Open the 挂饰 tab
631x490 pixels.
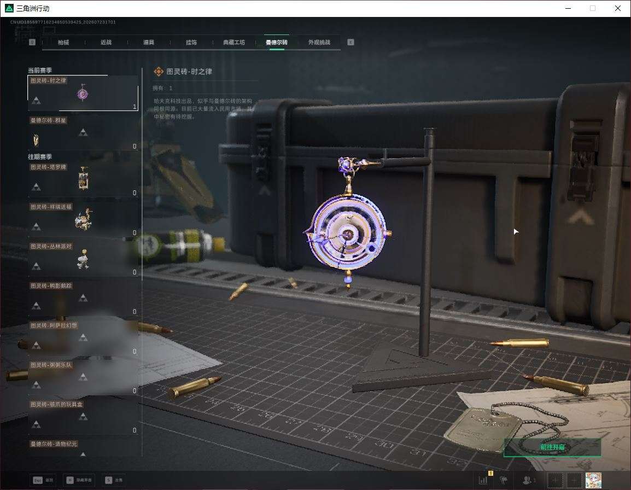pos(191,42)
